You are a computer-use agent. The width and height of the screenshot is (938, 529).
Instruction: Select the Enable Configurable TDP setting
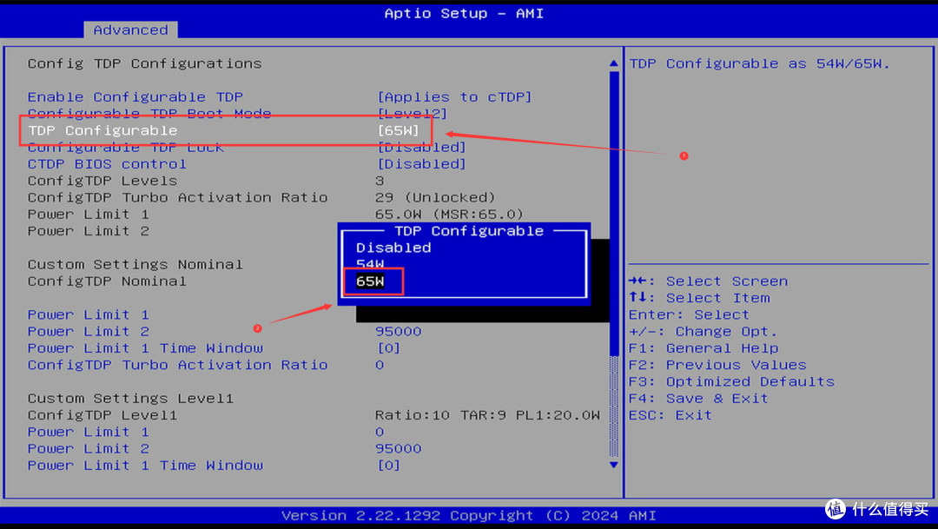coord(135,97)
